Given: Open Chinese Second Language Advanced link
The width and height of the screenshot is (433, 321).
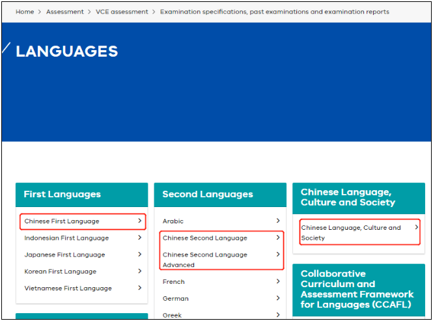Looking at the screenshot, I should point(205,260).
